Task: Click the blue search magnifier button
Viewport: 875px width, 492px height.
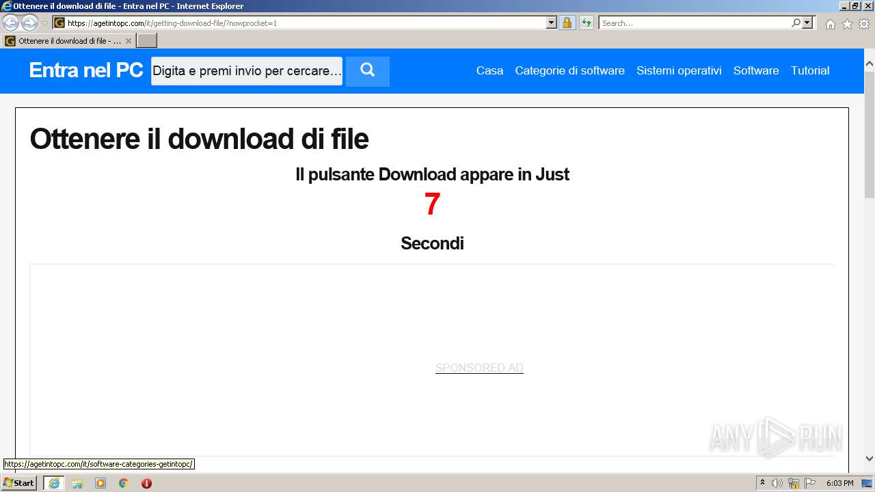Action: pos(368,71)
